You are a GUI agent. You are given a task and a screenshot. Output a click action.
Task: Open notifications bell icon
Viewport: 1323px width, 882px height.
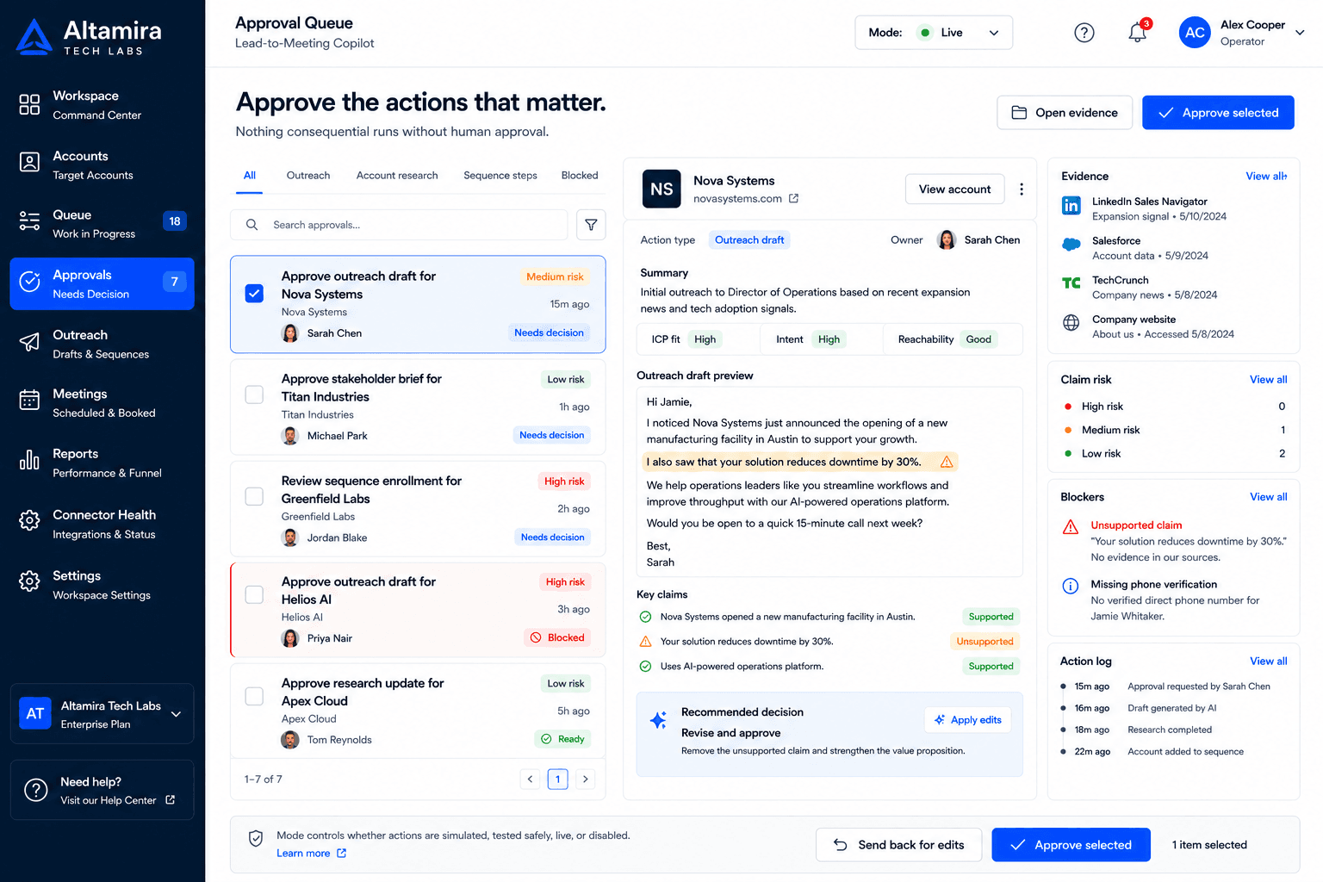pyautogui.click(x=1138, y=32)
